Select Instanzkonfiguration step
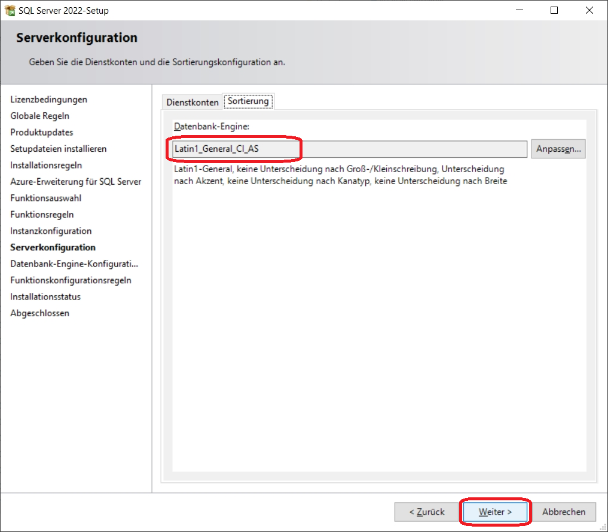This screenshot has height=532, width=608. [51, 231]
